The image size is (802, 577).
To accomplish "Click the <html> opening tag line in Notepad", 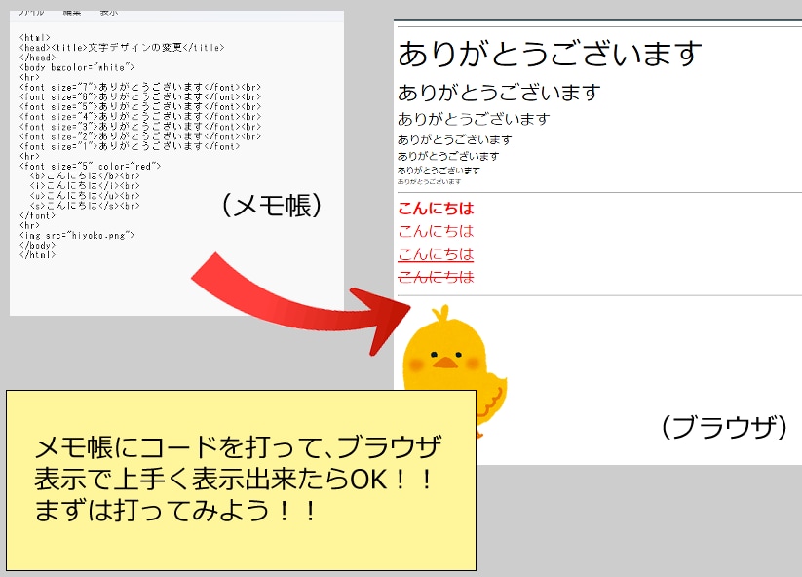I will coord(35,37).
